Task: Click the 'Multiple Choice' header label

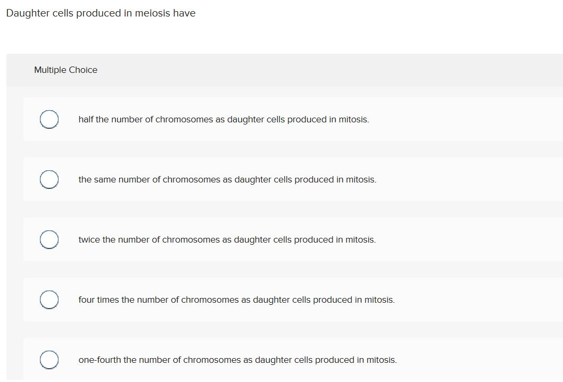Action: click(65, 70)
